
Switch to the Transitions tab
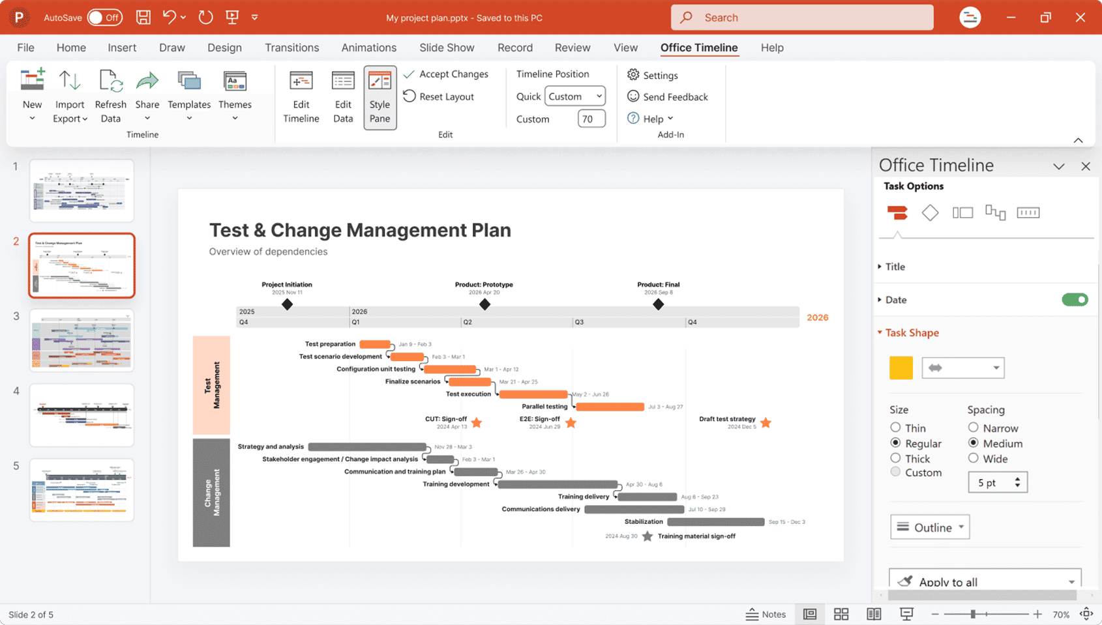pyautogui.click(x=291, y=48)
